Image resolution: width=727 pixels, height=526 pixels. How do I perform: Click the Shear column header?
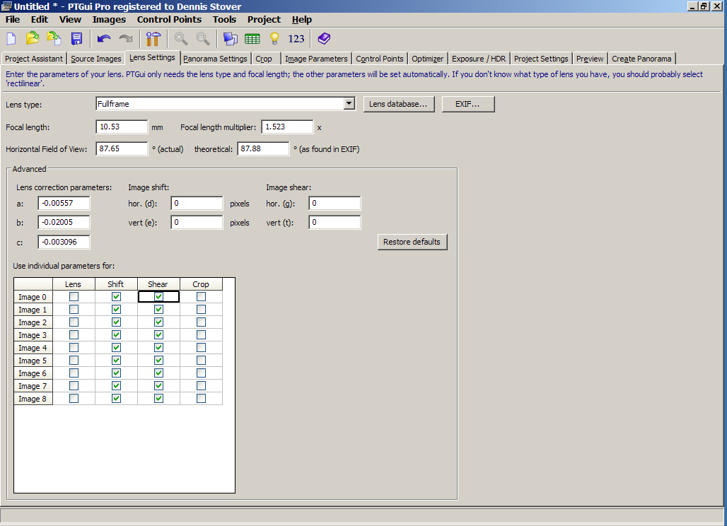(x=158, y=284)
